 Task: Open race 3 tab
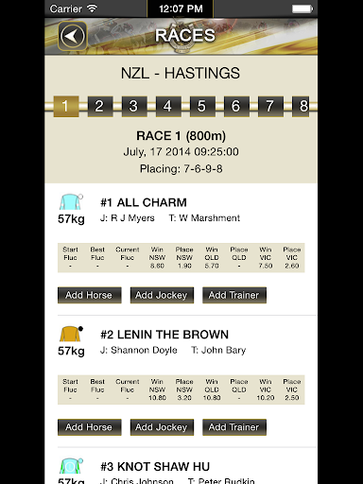[134, 106]
